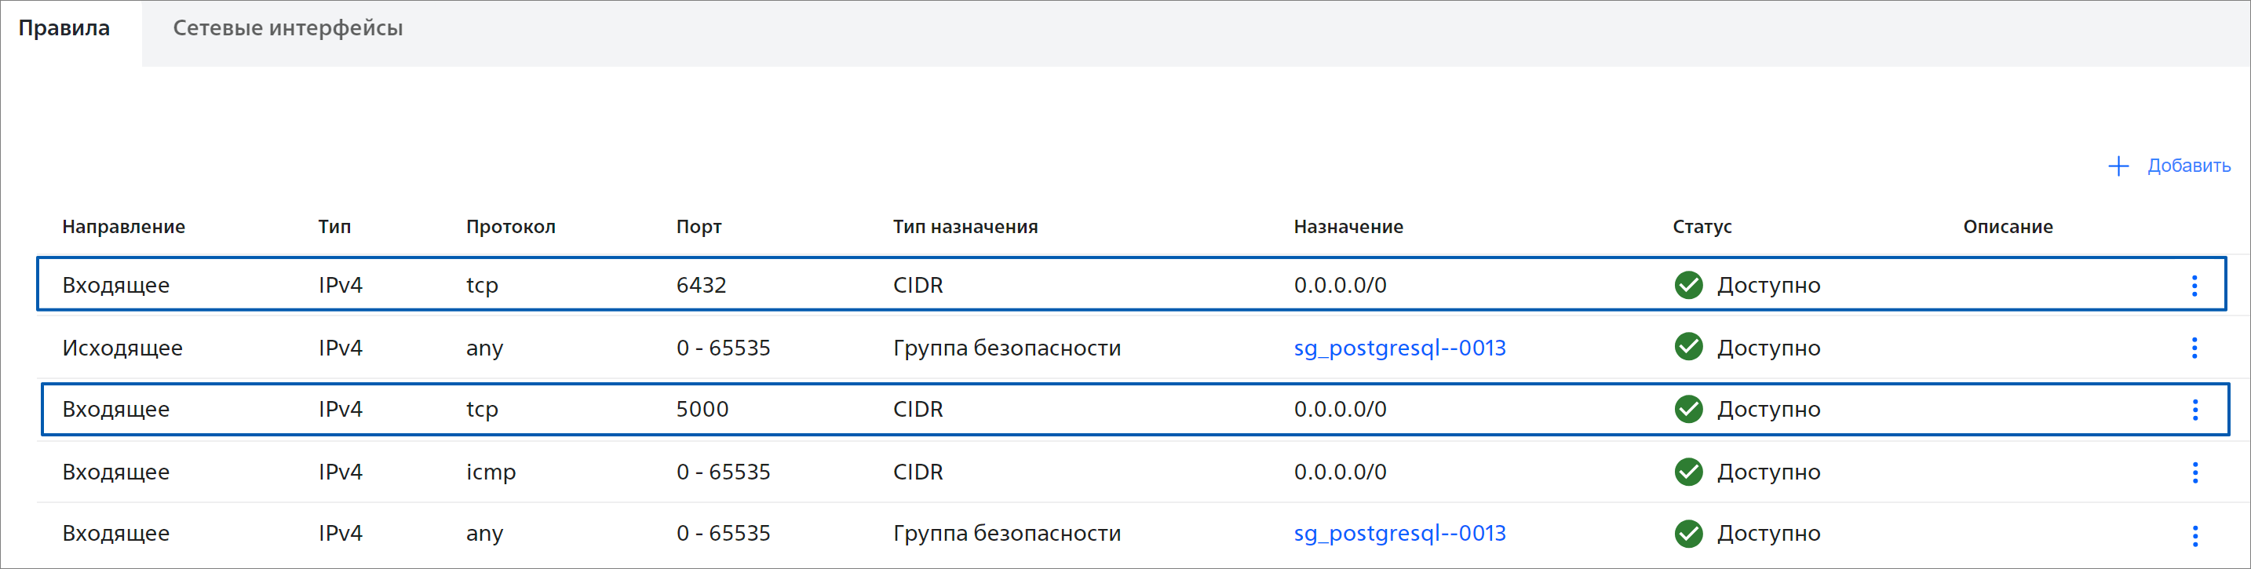Click the Протокол column header

(510, 226)
